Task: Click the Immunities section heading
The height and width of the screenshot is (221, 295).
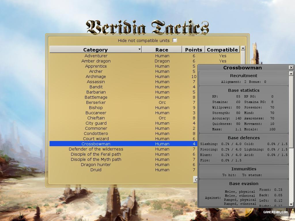Action: tap(244, 169)
